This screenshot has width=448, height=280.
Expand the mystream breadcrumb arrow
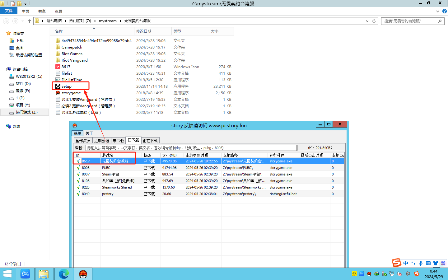(x=120, y=21)
